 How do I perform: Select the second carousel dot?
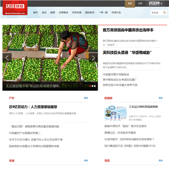click(x=92, y=86)
